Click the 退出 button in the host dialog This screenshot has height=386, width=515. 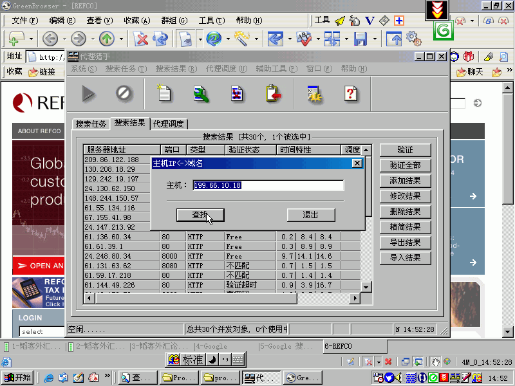311,215
